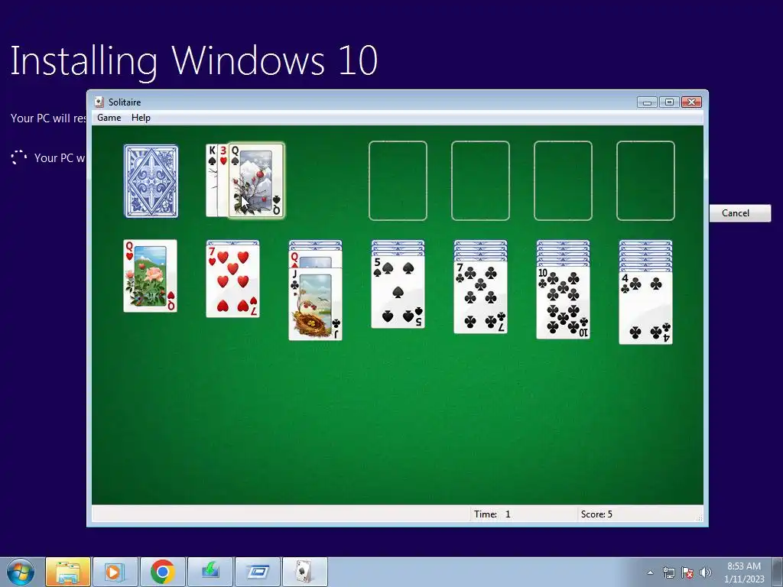Select the Queen of Spades waste card
The height and width of the screenshot is (587, 783).
[257, 180]
